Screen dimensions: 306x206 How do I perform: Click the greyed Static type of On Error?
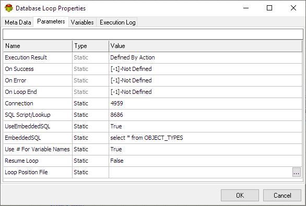(81, 80)
